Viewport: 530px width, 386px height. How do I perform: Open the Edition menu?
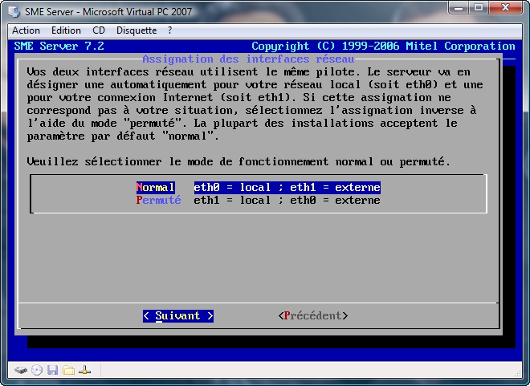66,30
